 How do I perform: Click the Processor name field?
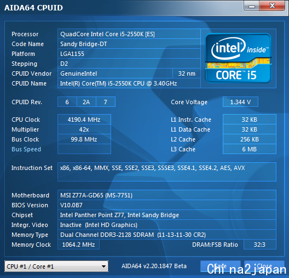129,34
